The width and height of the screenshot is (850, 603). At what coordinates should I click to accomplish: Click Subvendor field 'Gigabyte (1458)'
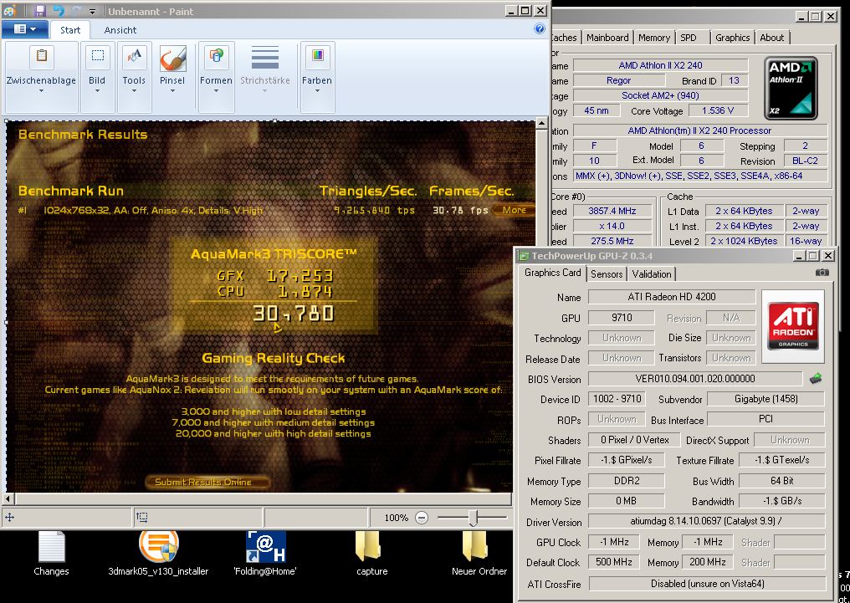tap(766, 399)
